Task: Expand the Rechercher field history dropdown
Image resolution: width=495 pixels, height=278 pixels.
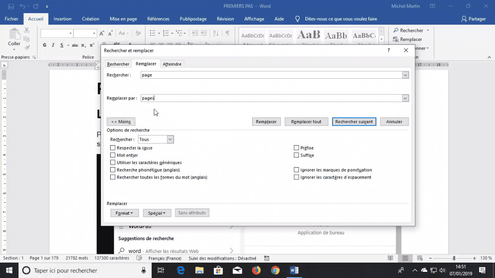Action: [405, 75]
